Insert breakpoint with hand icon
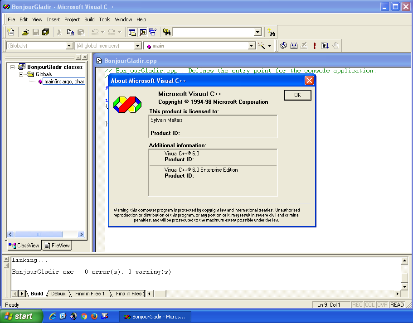Image resolution: width=413 pixels, height=323 pixels. (x=335, y=46)
